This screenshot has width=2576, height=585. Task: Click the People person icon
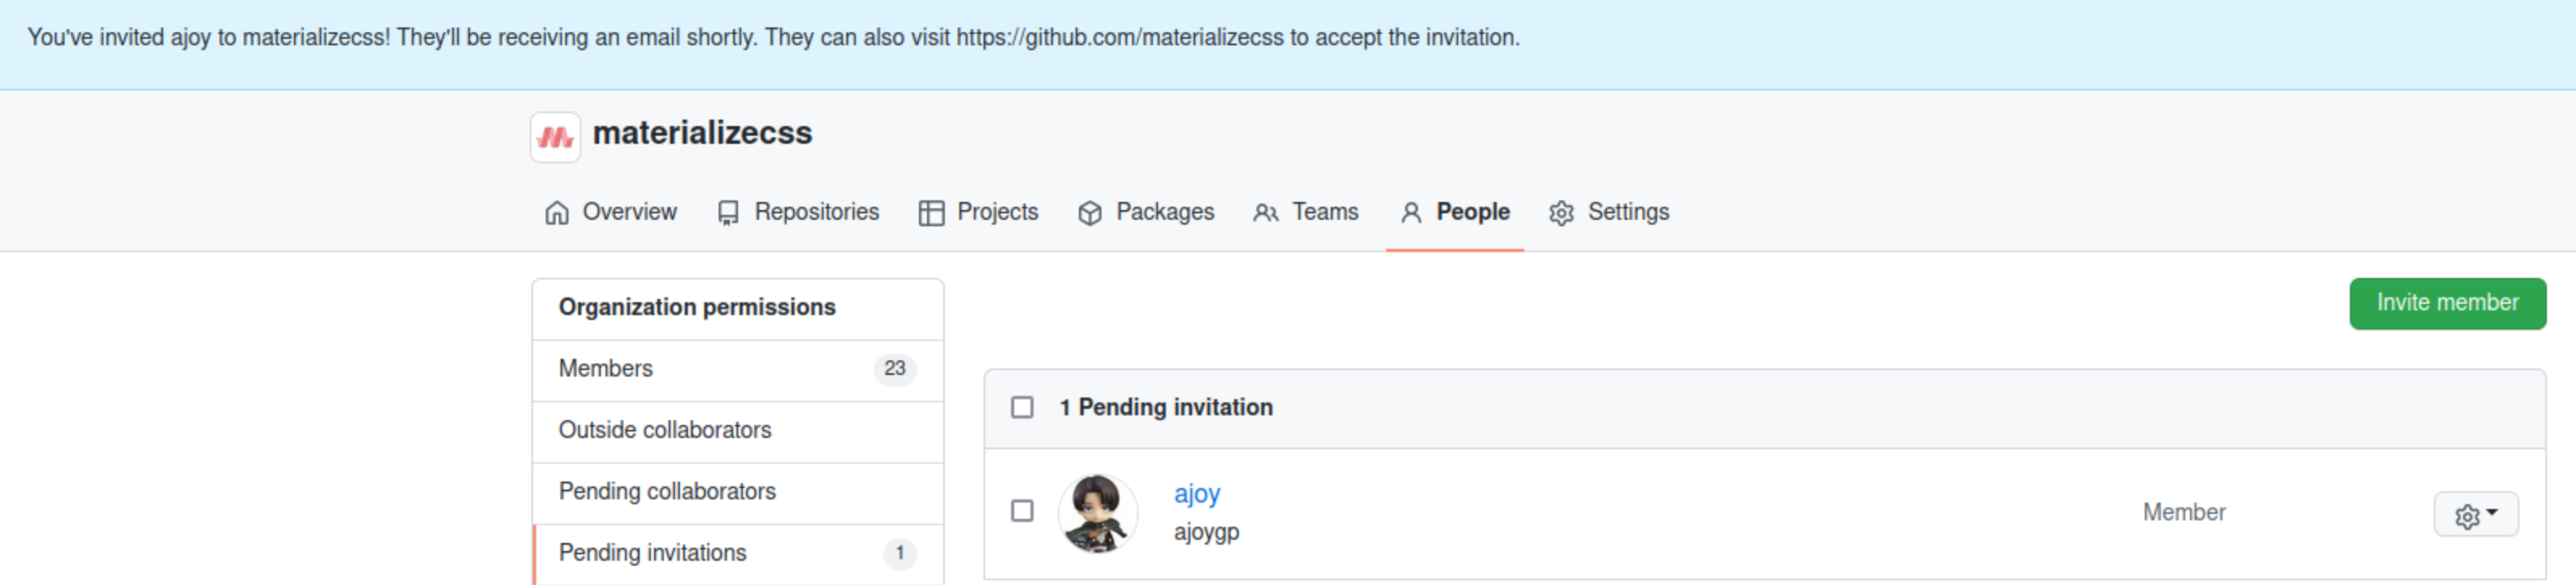[1411, 213]
